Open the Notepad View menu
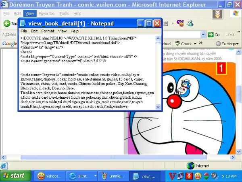 click(63, 31)
